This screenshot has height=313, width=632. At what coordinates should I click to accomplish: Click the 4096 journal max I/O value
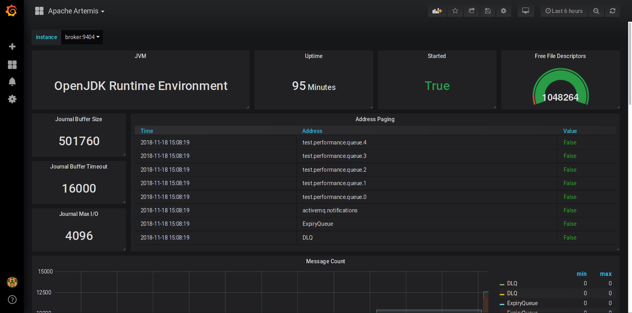79,236
